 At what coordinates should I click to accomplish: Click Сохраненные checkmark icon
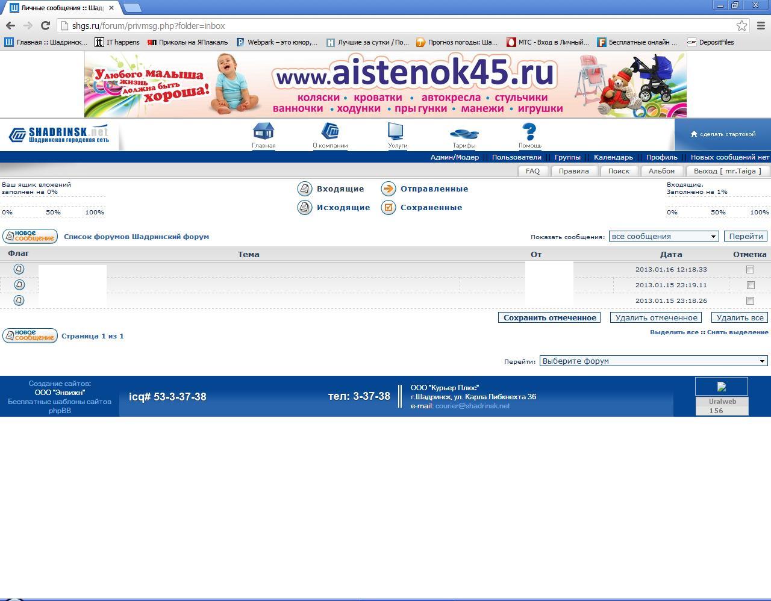click(389, 207)
